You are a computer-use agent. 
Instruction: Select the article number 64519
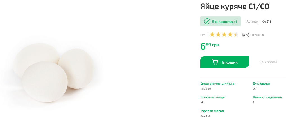tap(267, 21)
